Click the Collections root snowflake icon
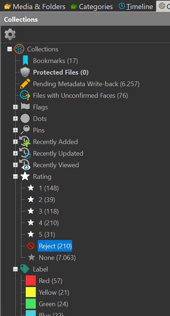The image size is (170, 316). click(19, 49)
